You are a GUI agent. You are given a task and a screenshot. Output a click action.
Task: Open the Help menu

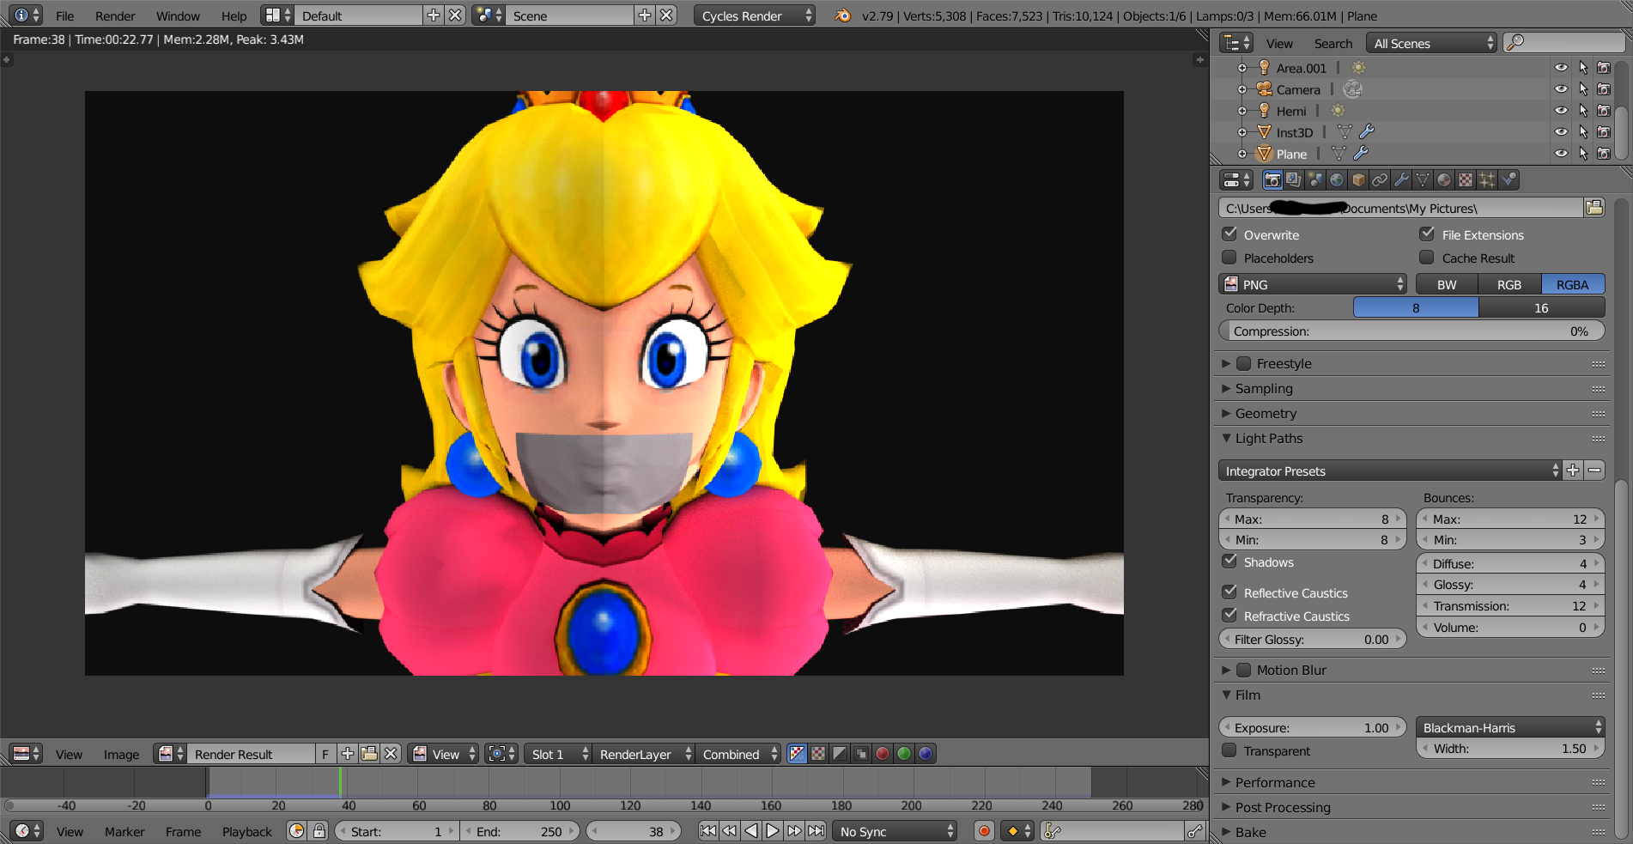point(234,15)
